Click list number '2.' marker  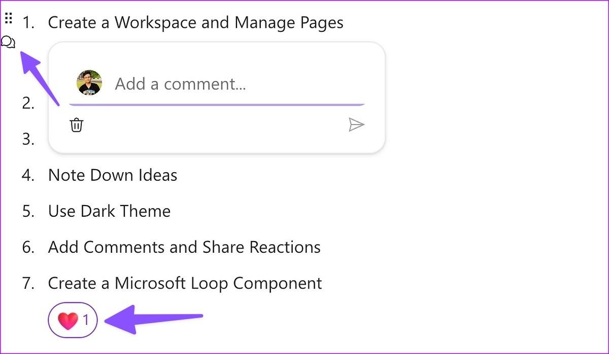[28, 103]
